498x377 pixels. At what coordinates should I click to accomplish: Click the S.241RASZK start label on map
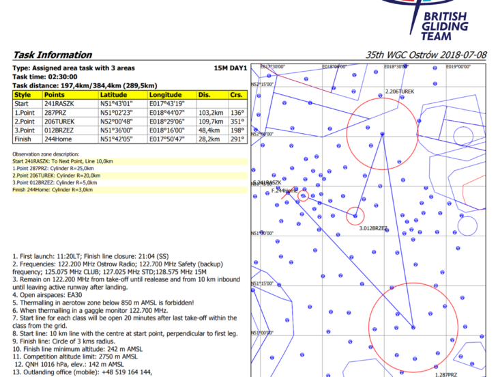266,183
